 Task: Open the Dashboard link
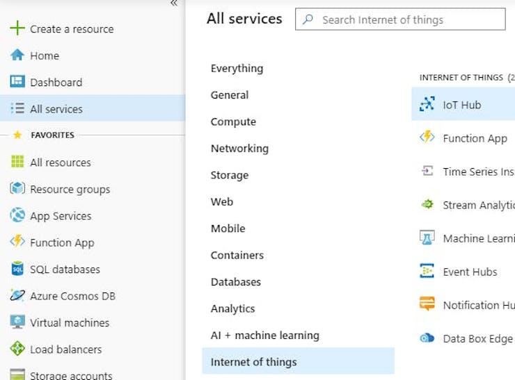pyautogui.click(x=56, y=82)
